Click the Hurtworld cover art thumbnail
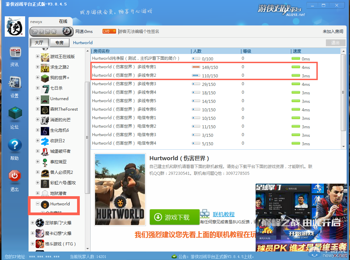The height and width of the screenshot is (260, 350). tap(120, 189)
